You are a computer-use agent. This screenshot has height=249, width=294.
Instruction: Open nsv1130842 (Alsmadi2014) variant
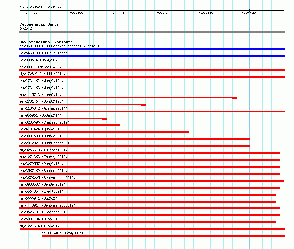pyautogui.click(x=44, y=108)
